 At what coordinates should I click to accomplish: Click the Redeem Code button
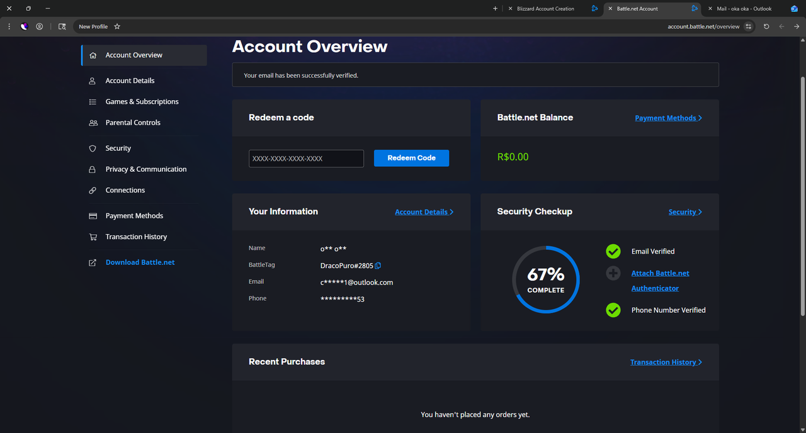click(411, 158)
